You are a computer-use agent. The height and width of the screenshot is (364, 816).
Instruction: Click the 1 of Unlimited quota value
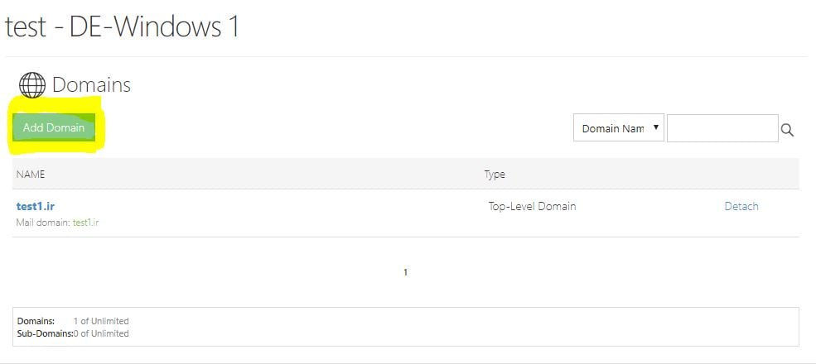(101, 321)
